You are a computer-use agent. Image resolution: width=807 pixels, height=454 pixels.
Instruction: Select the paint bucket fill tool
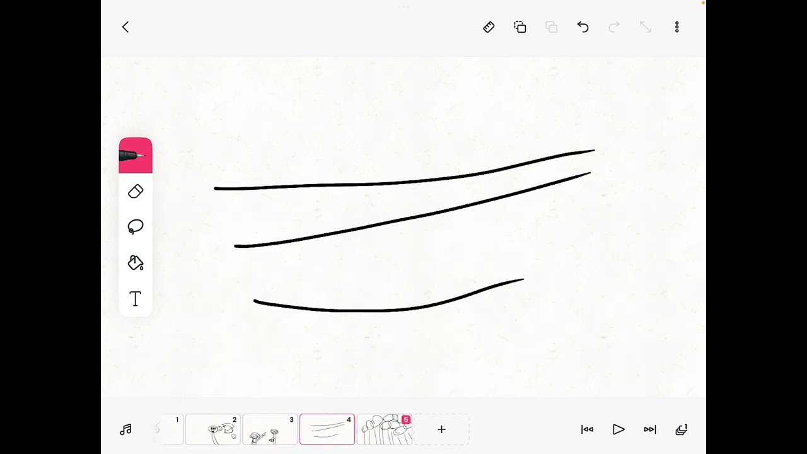[136, 263]
